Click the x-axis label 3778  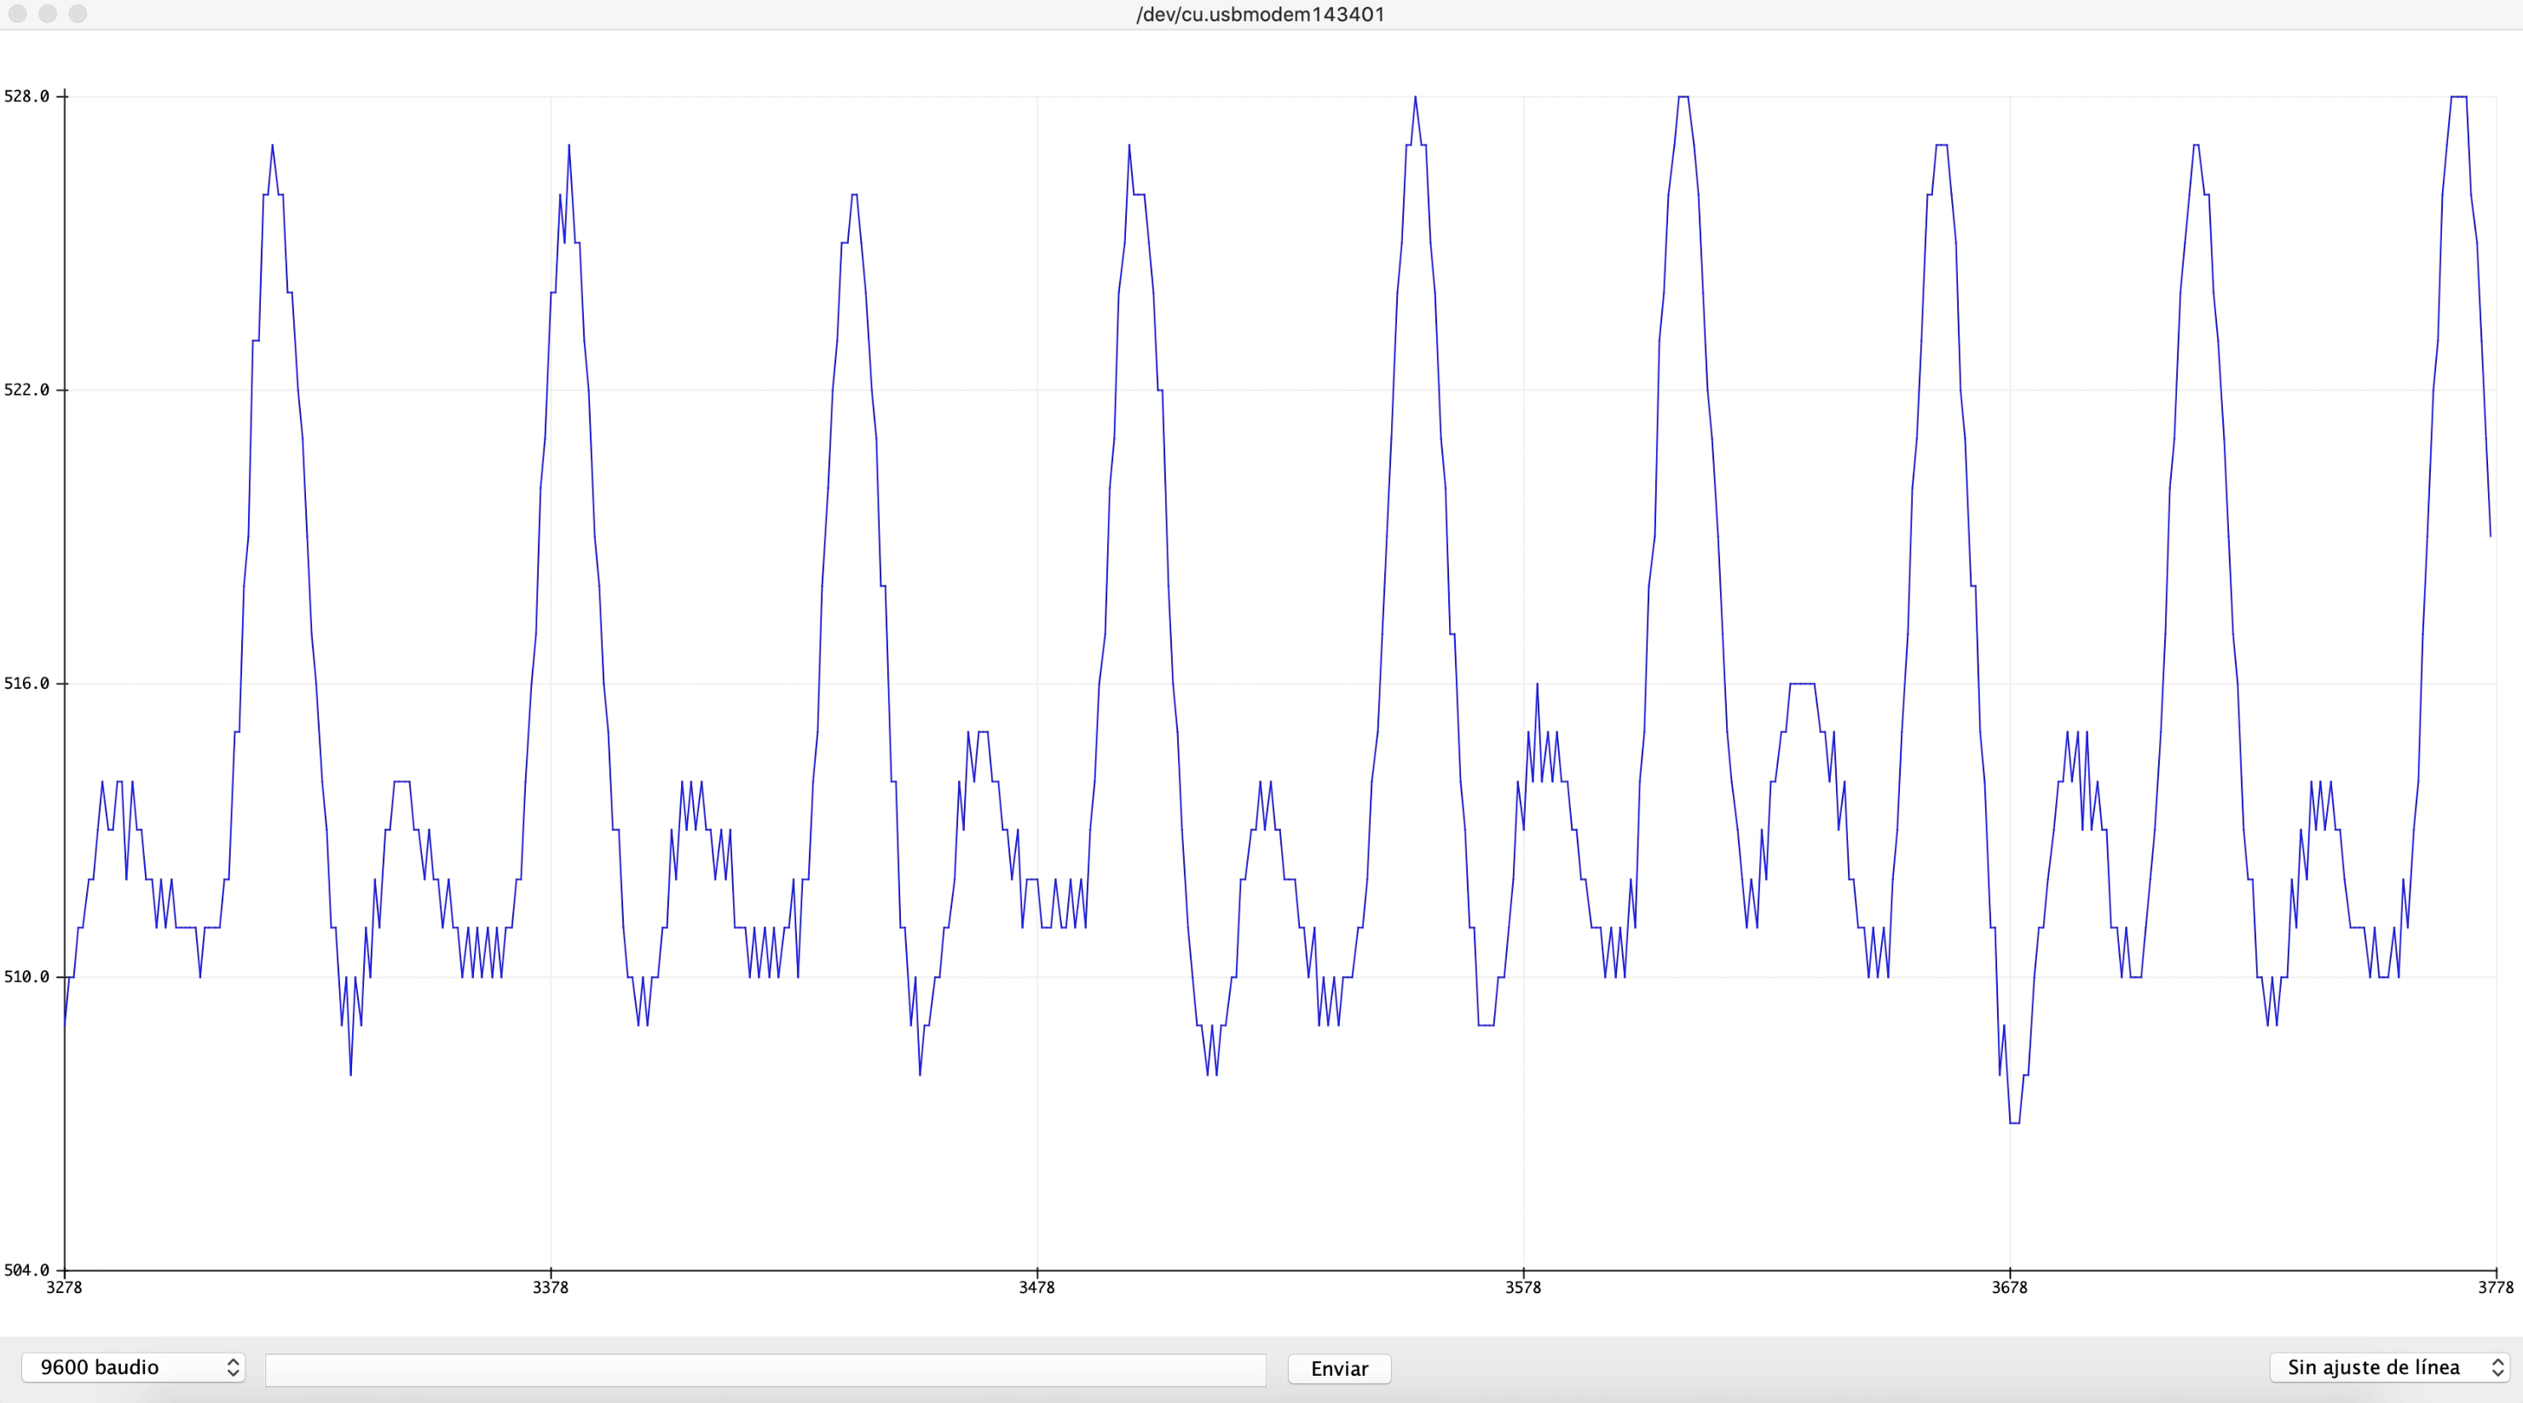pos(2496,1287)
